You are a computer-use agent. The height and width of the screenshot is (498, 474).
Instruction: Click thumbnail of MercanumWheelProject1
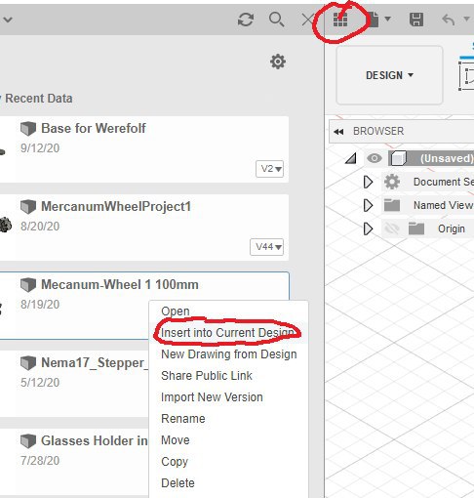coord(6,225)
